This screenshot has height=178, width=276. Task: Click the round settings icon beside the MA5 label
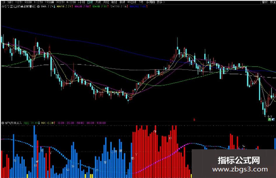[38, 6]
